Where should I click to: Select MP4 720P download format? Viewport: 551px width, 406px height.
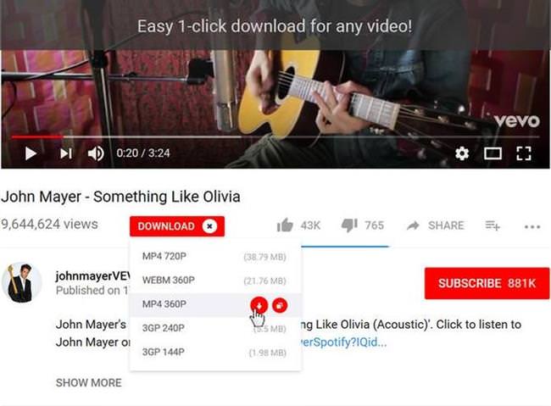(x=215, y=257)
